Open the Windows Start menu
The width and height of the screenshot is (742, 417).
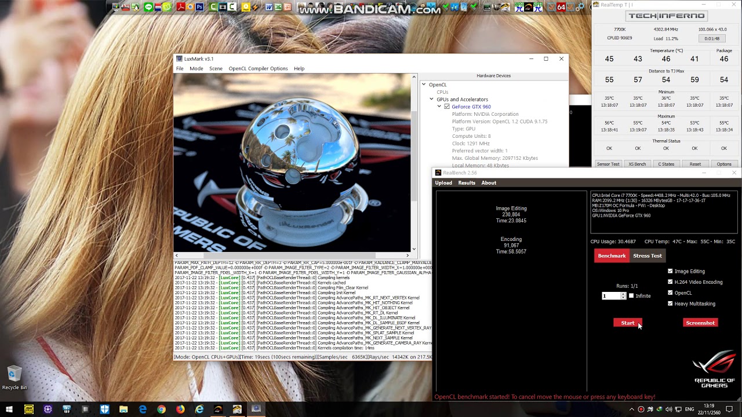click(x=9, y=409)
